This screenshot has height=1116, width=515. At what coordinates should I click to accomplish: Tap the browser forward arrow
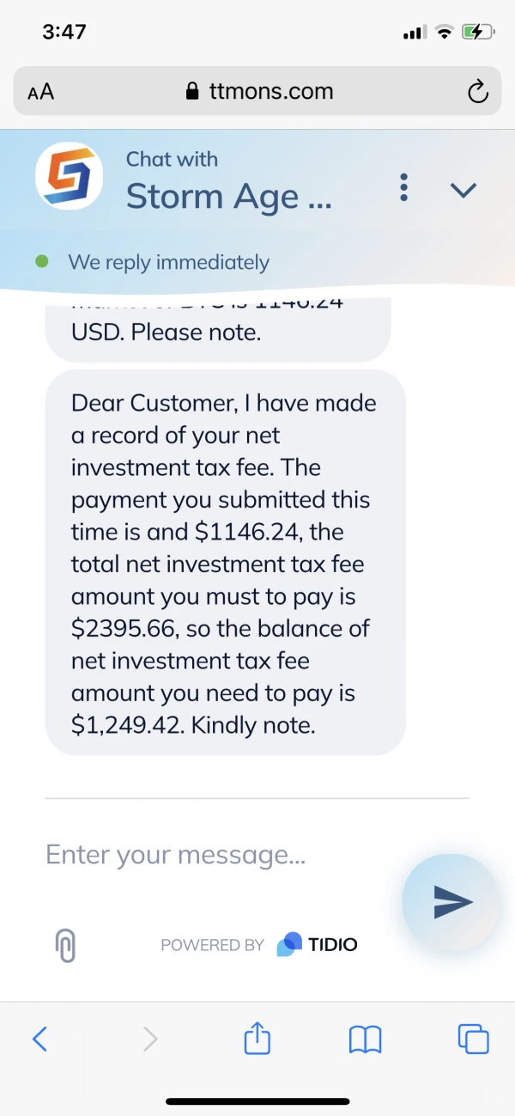point(150,1040)
